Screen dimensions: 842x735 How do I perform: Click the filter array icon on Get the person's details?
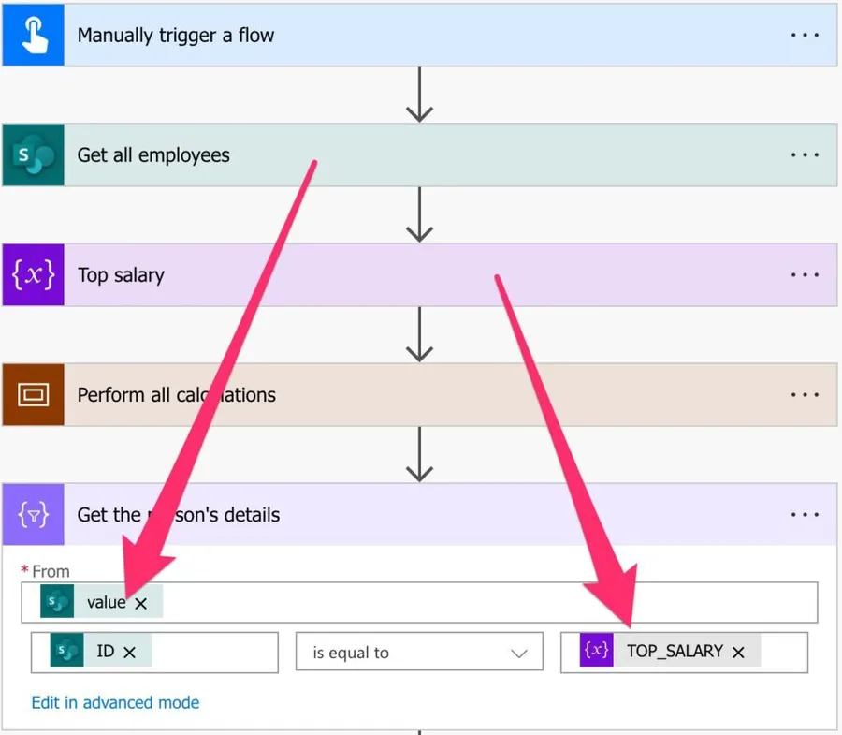click(x=33, y=515)
